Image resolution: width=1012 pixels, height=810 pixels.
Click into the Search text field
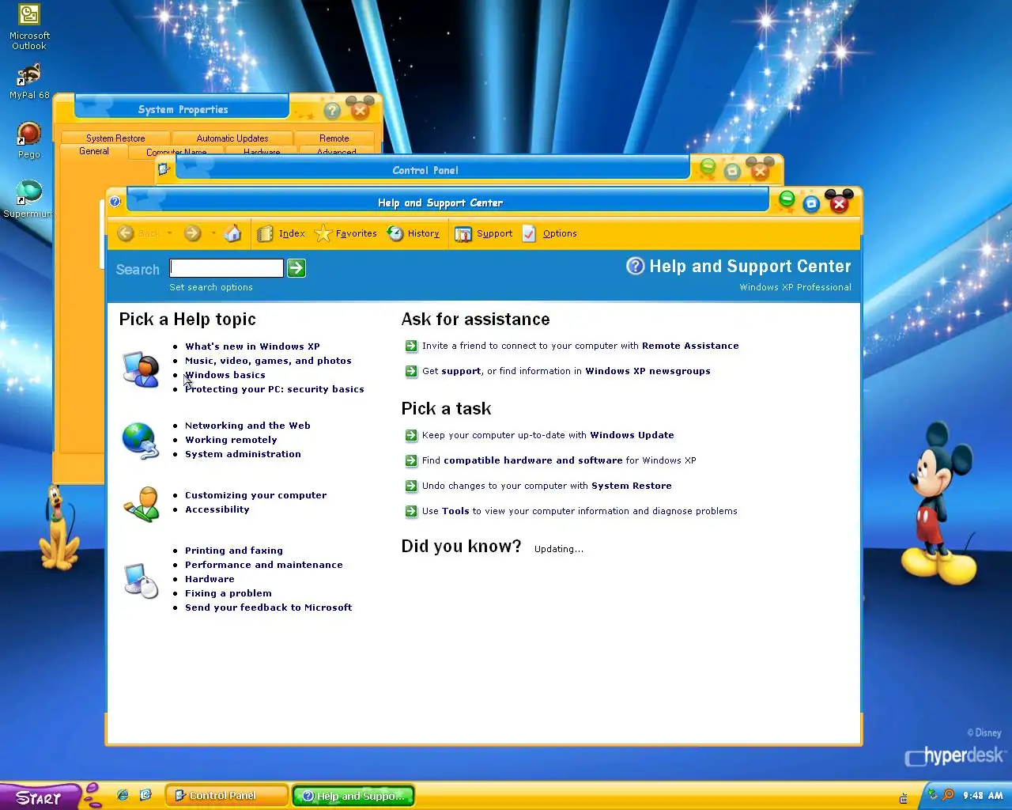point(226,268)
